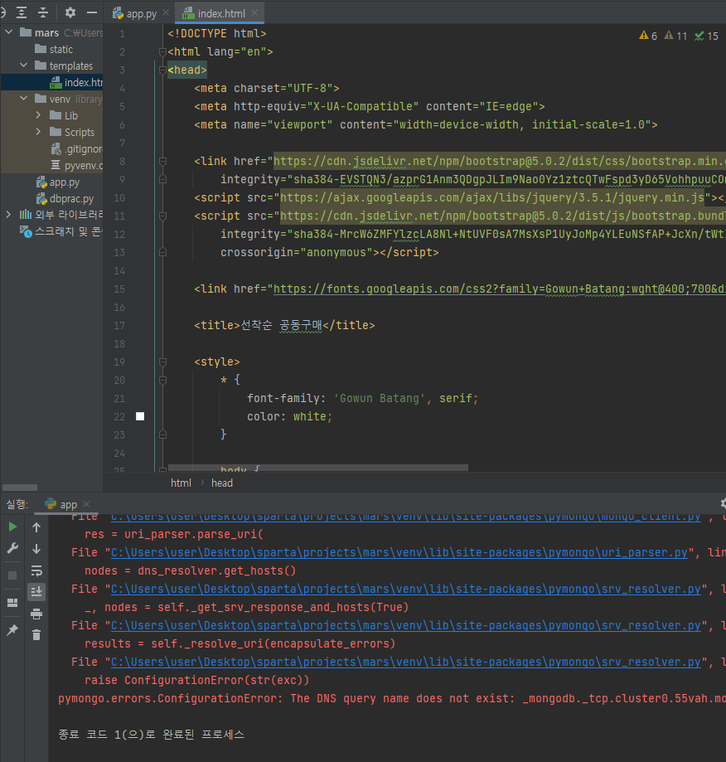Click line number 17 in gutter

(119, 326)
